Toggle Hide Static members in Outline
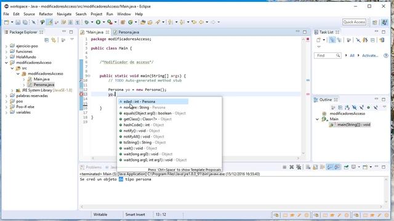 (361, 107)
